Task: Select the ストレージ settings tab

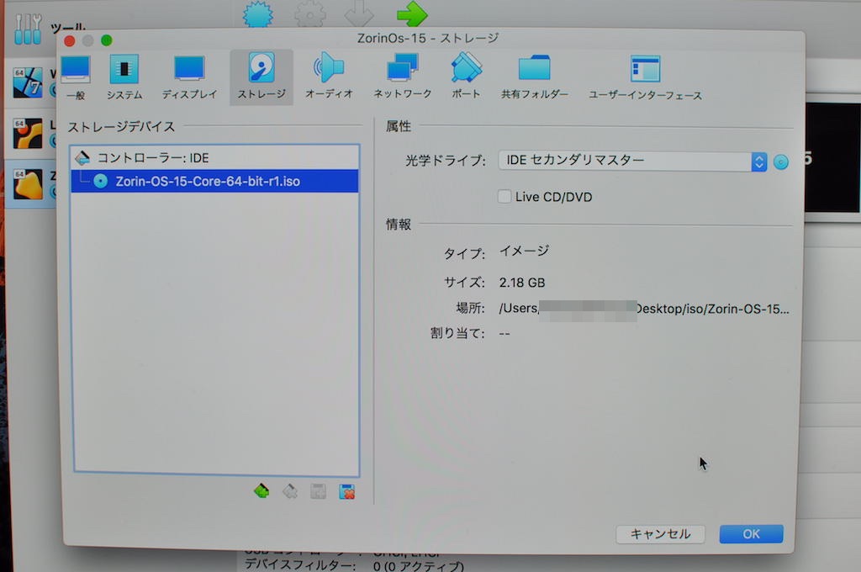Action: [261, 77]
